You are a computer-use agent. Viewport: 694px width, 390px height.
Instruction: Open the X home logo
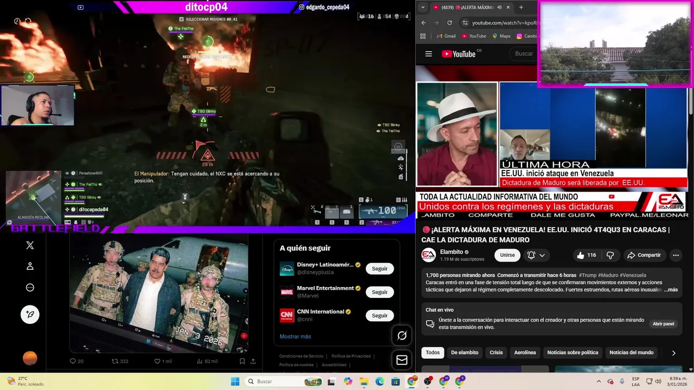pyautogui.click(x=30, y=245)
